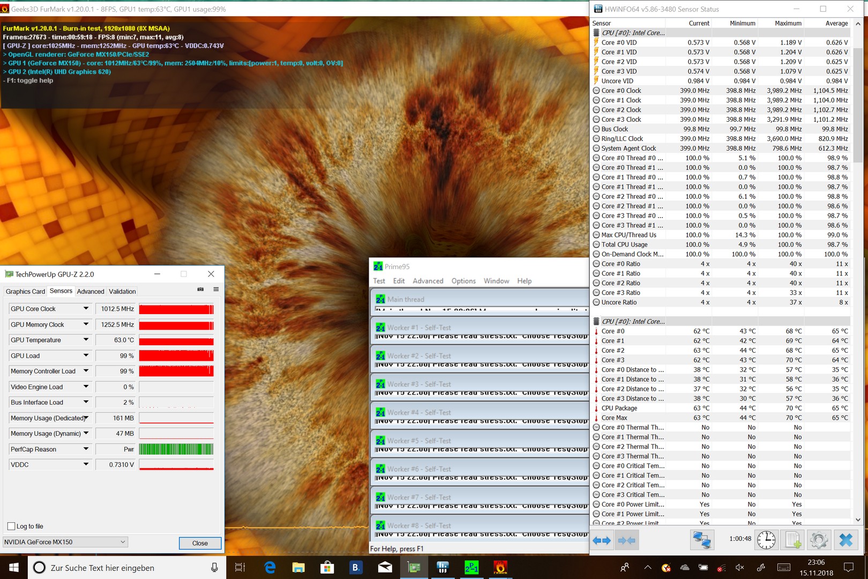Switch to GPU-Z via its taskbar icon
The image size is (868, 579).
coord(414,567)
